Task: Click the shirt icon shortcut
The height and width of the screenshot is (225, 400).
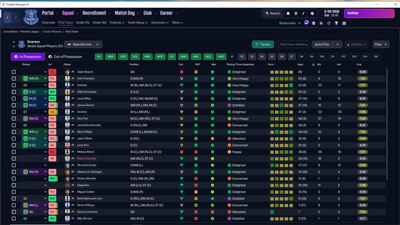Action: 314,23
